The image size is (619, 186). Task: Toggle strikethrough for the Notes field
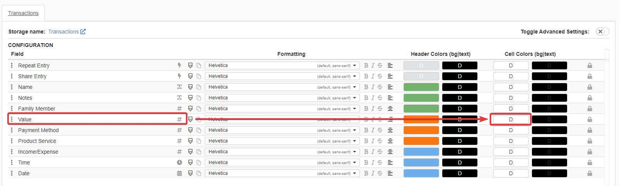point(380,98)
